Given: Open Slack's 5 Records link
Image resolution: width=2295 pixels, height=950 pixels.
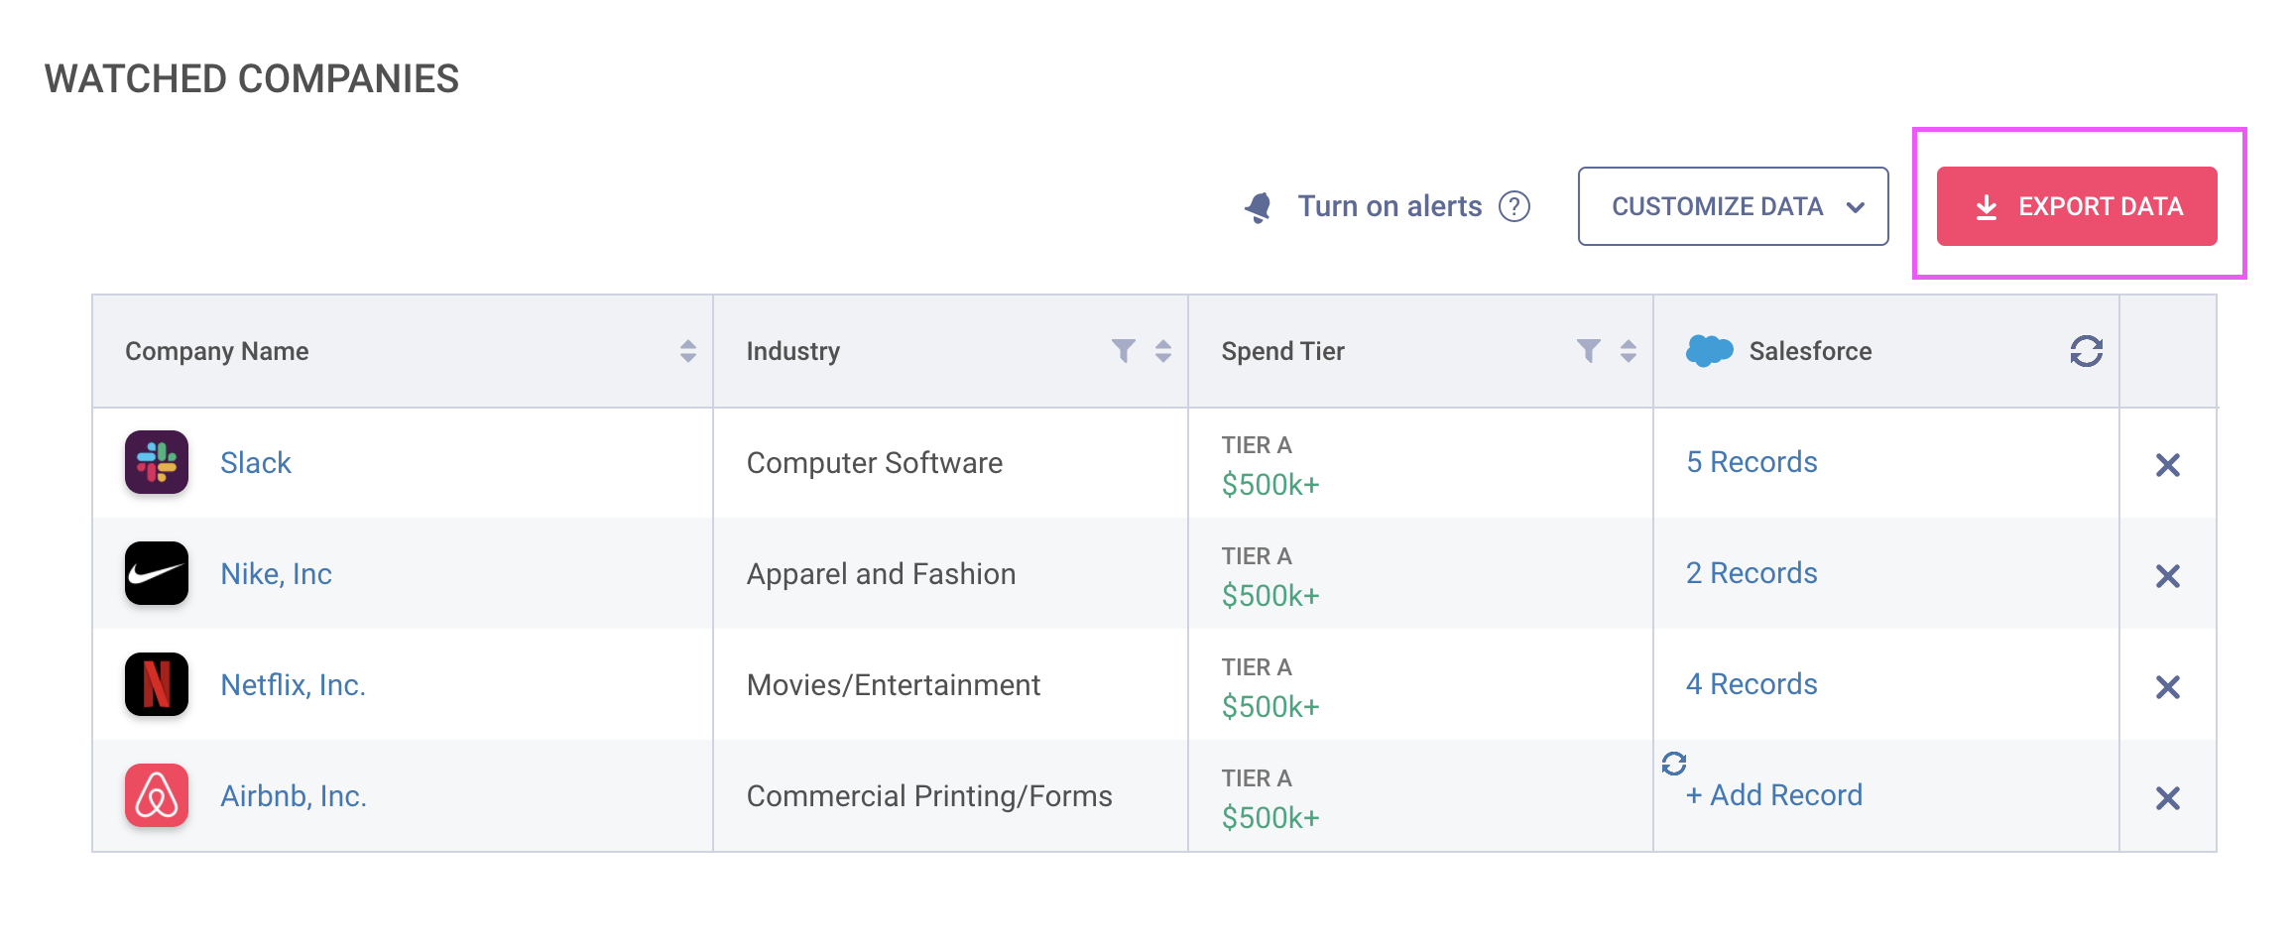Looking at the screenshot, I should 1751,462.
